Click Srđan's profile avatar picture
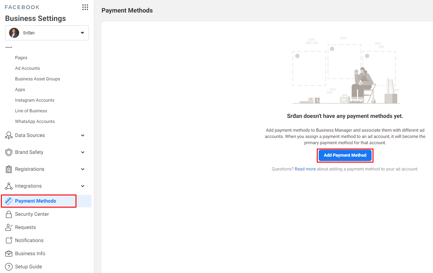This screenshot has width=433, height=273. [x=14, y=33]
